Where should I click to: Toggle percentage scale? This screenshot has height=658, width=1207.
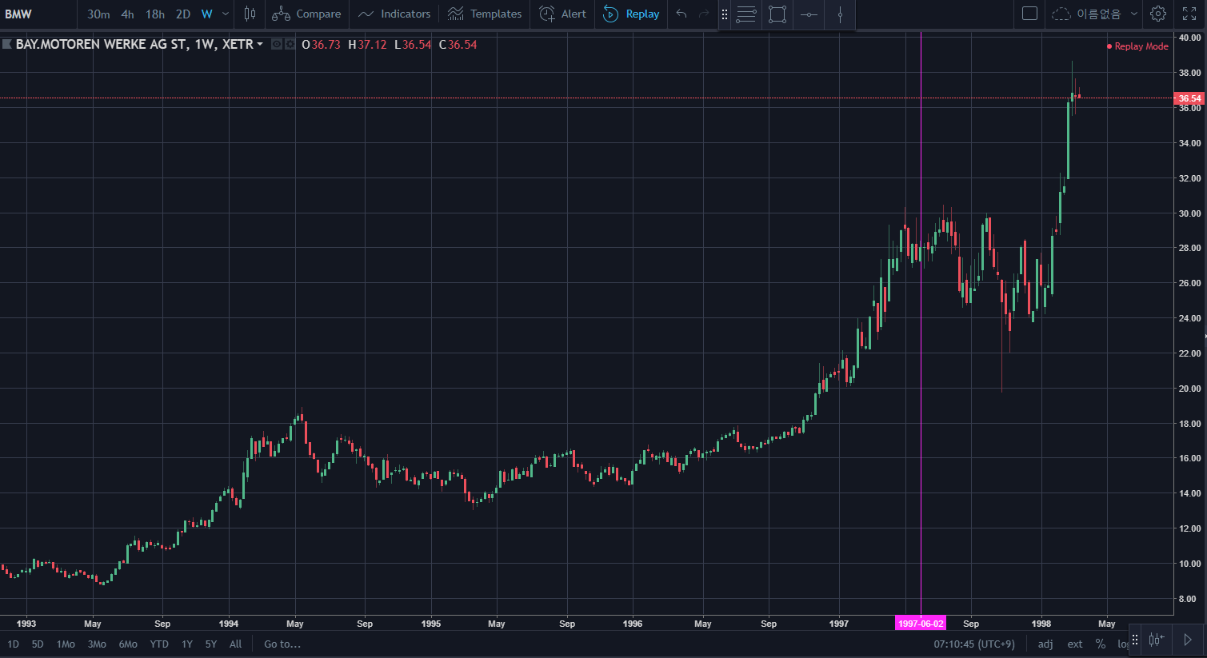coord(1101,644)
